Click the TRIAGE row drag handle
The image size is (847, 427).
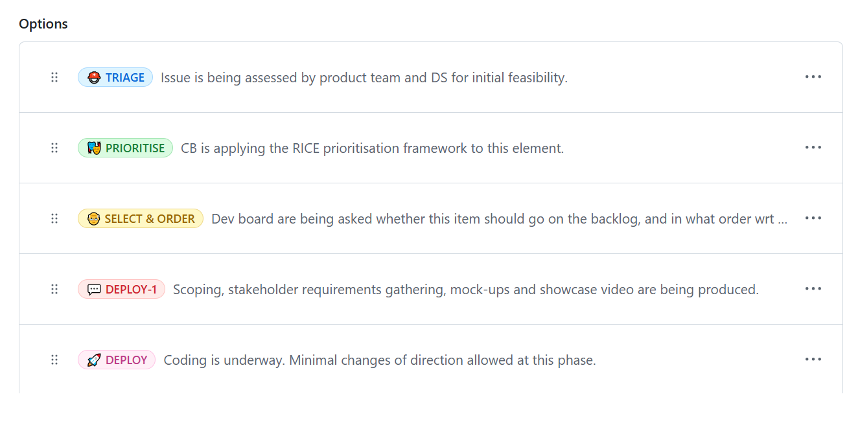click(54, 77)
